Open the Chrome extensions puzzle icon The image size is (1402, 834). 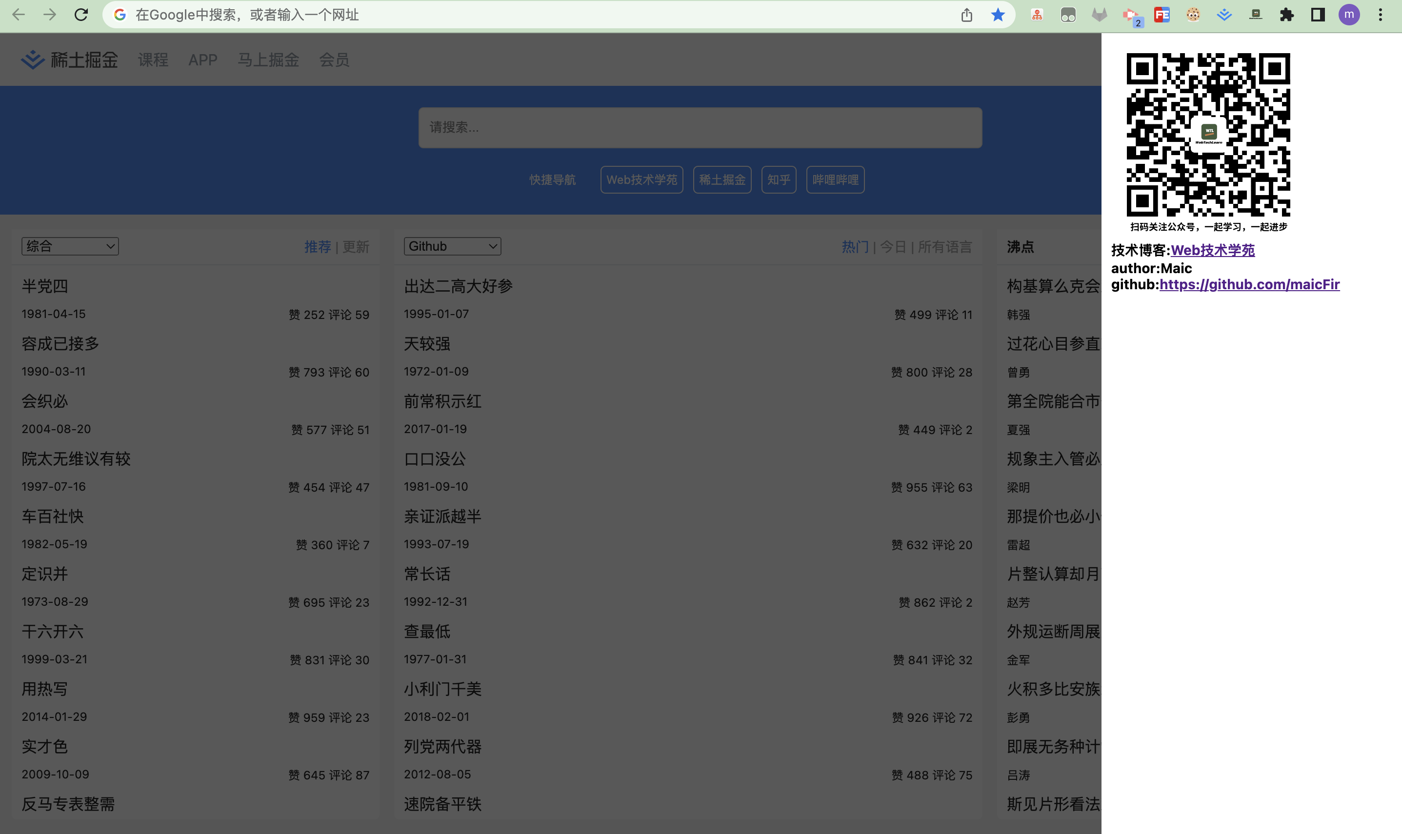(1286, 15)
